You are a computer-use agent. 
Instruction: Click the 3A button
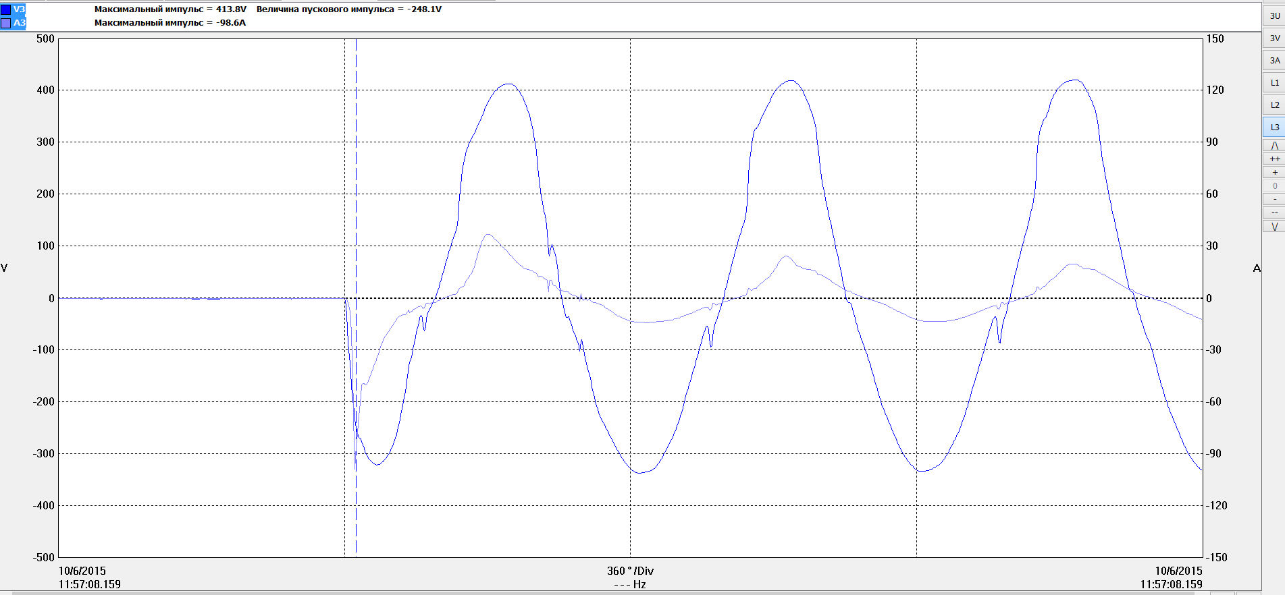(1274, 60)
